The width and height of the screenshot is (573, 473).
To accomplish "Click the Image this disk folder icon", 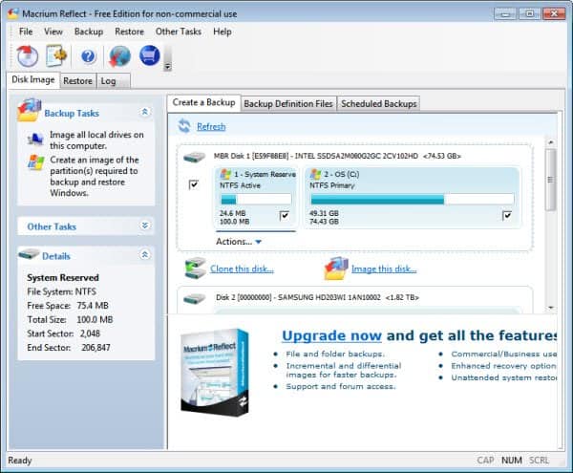I will [x=336, y=269].
